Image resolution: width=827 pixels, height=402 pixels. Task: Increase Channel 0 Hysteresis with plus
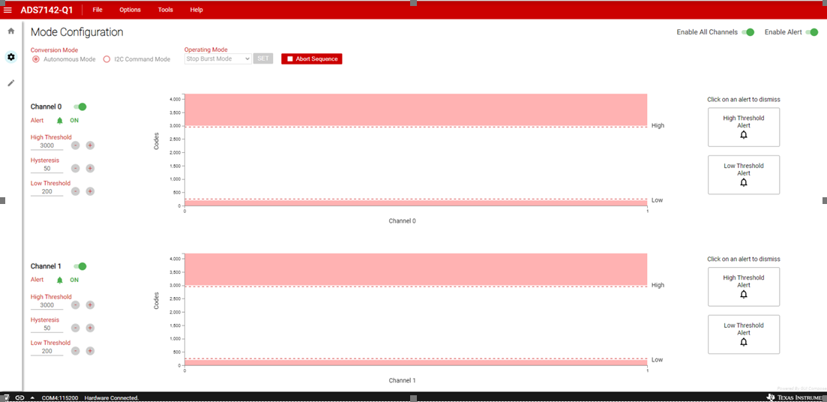(90, 168)
